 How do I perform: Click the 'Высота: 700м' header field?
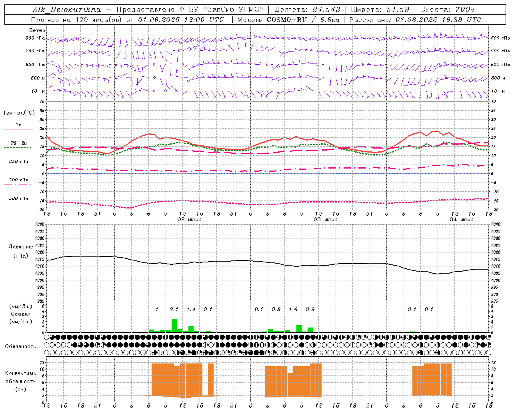pyautogui.click(x=447, y=10)
